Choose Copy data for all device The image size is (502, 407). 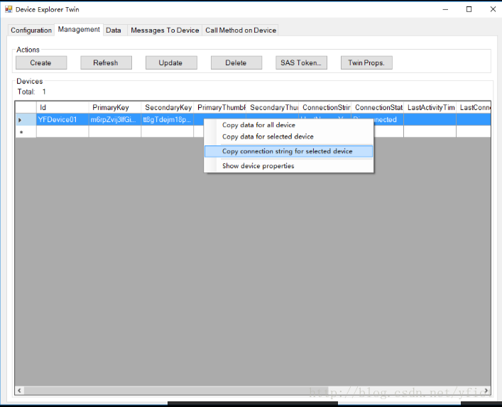click(x=288, y=125)
